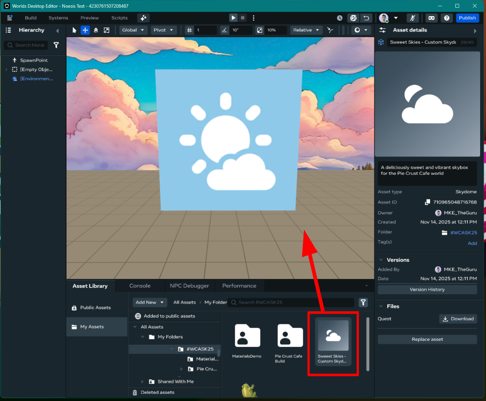486x401 pixels.
Task: Toggle rotation snap angle icon
Action: [x=224, y=30]
